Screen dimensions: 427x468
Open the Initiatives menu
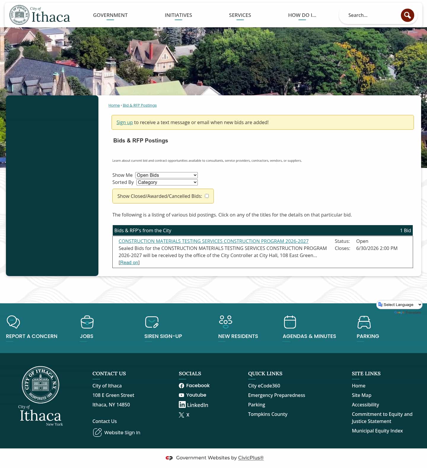click(x=179, y=15)
